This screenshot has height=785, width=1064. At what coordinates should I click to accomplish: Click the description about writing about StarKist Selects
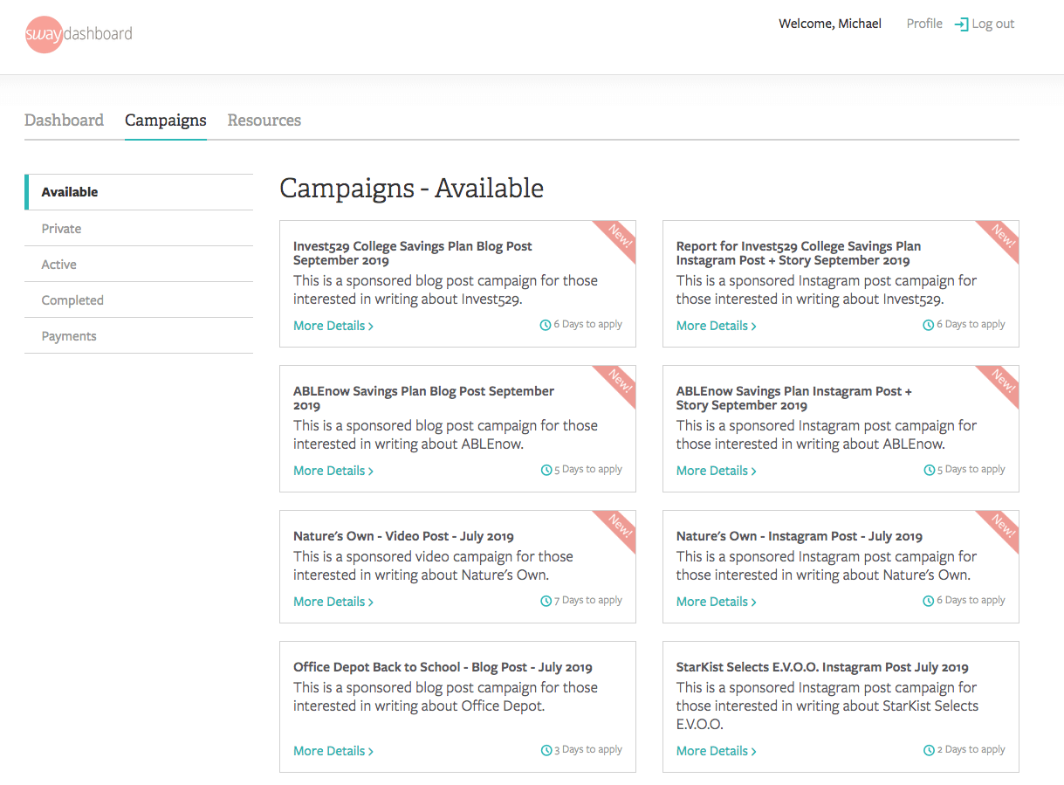[x=827, y=706]
